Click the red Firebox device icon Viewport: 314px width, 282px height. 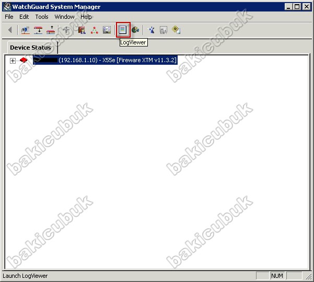pos(24,60)
